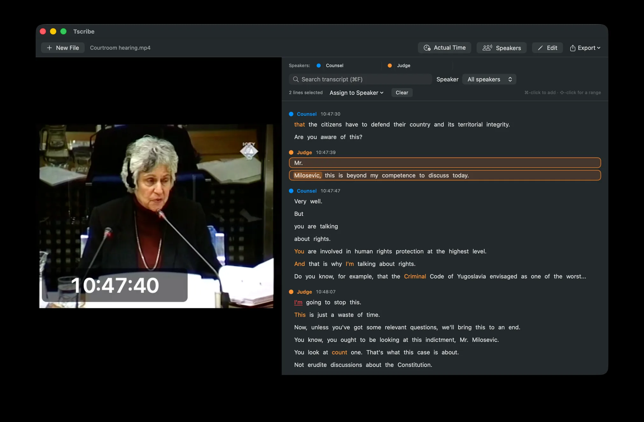Open the Export dropdown menu
The height and width of the screenshot is (422, 644).
coord(585,48)
